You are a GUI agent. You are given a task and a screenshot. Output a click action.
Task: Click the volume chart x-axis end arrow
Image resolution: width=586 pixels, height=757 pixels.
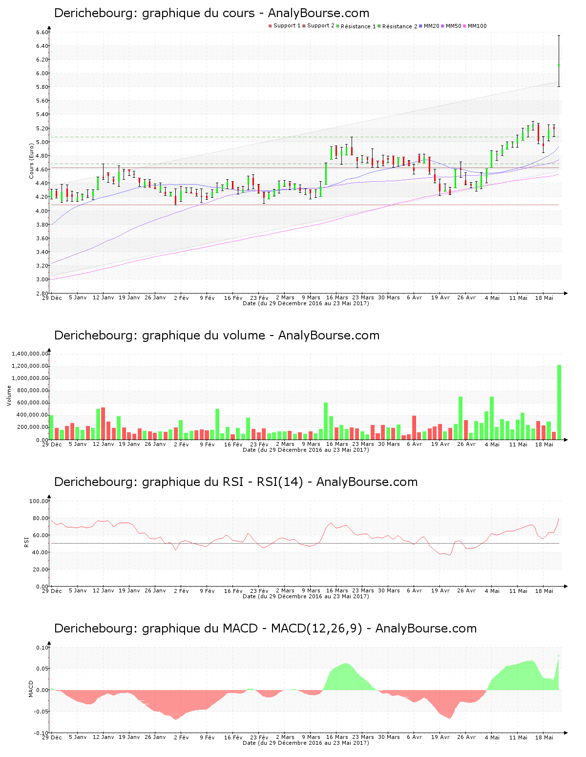coord(565,440)
